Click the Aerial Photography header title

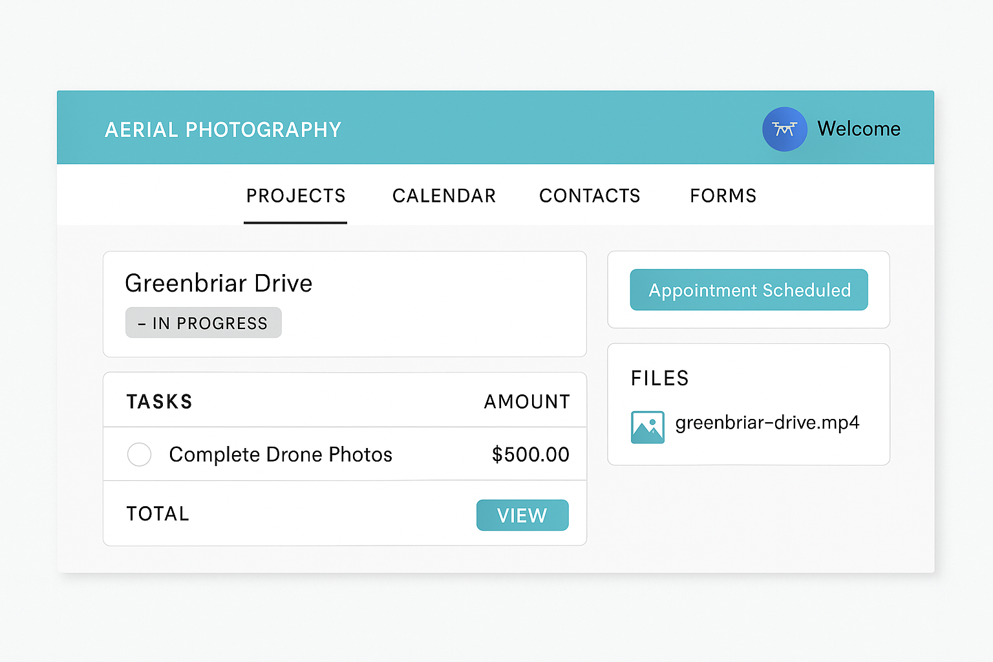223,130
